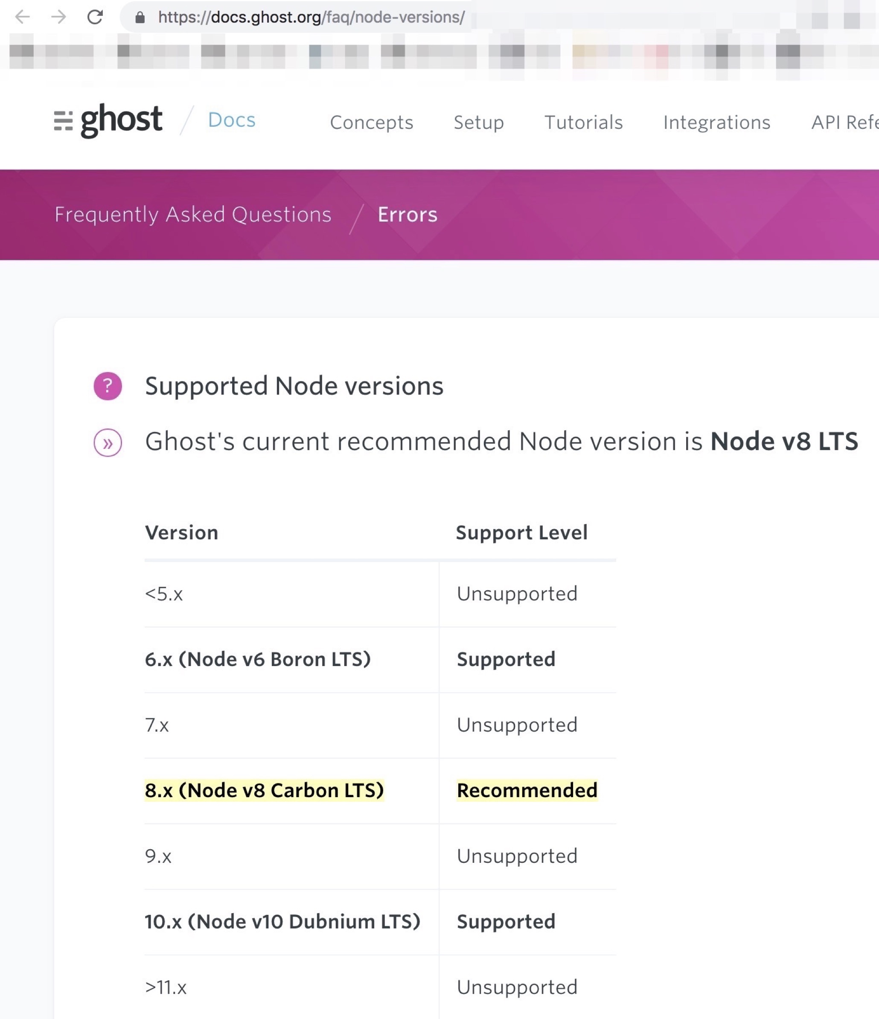Navigate to Tutorials
Viewport: 879px width, 1019px height.
(583, 122)
